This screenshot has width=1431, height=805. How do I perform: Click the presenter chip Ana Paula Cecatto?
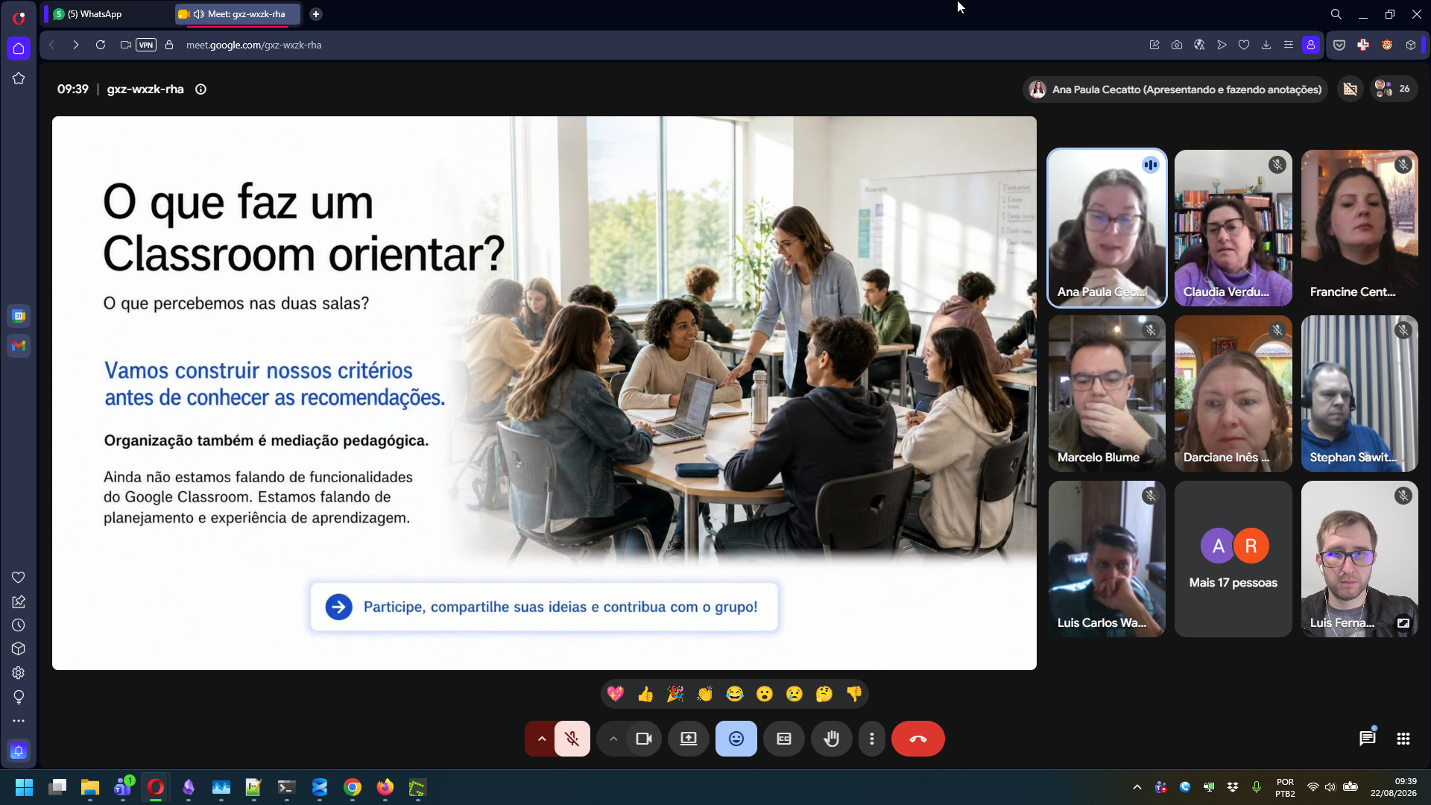coord(1175,89)
